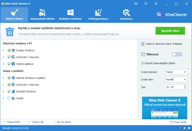The width and height of the screenshot is (192, 131).
Task: Click globe icon of Surfování under Stopy
Action: click(13, 85)
